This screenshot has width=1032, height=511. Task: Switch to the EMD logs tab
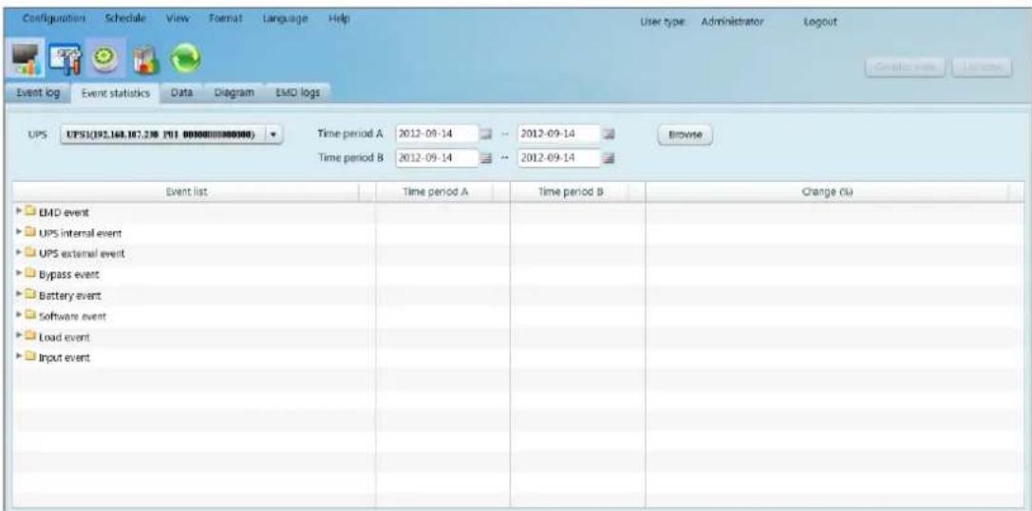pos(297,93)
